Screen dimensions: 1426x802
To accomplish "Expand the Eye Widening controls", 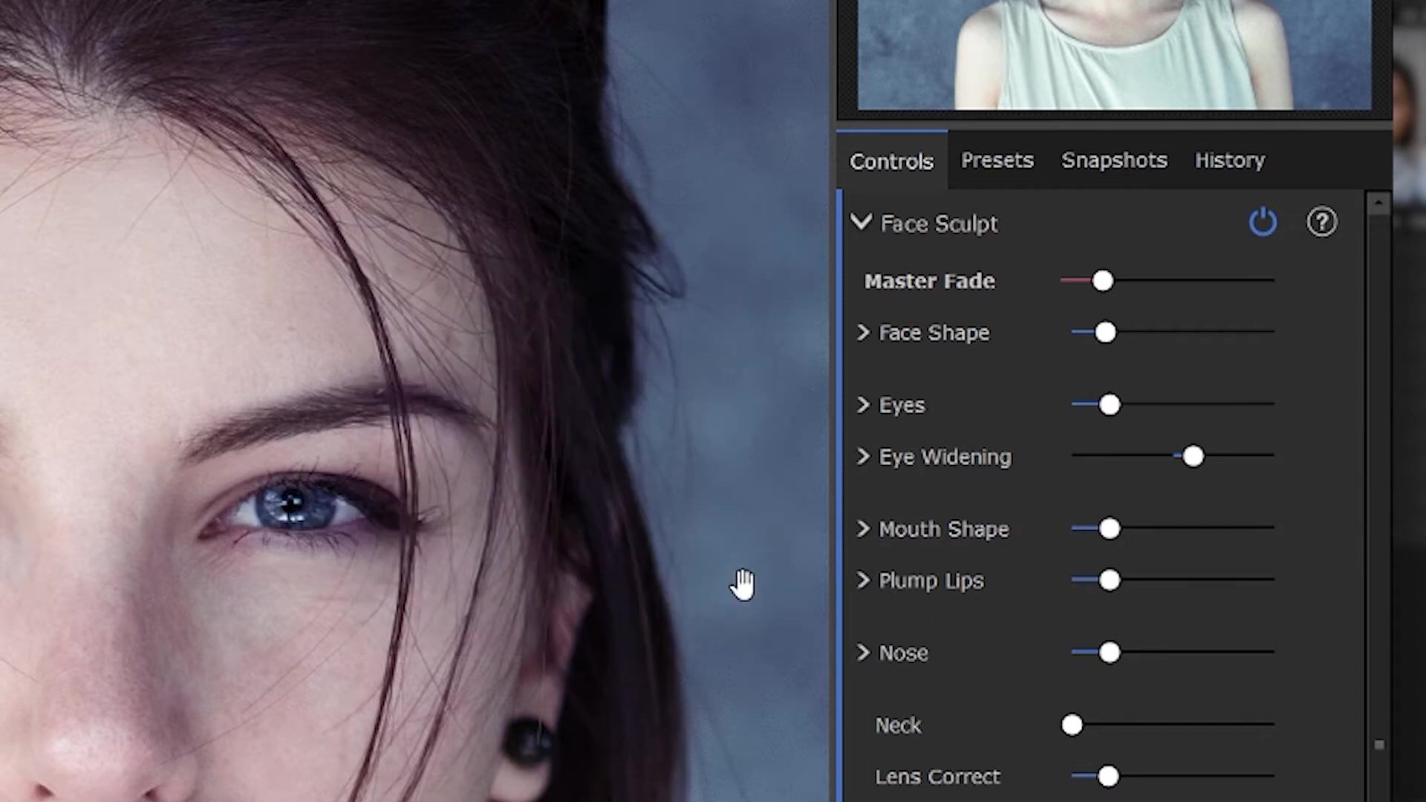I will pos(863,456).
